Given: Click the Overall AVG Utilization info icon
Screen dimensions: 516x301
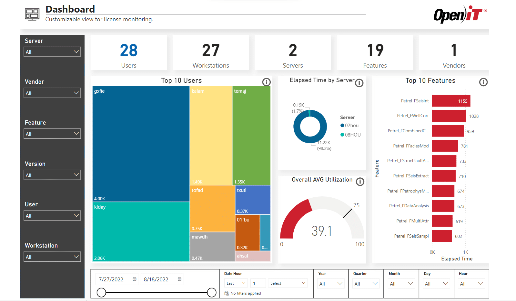Looking at the screenshot, I should (x=360, y=182).
